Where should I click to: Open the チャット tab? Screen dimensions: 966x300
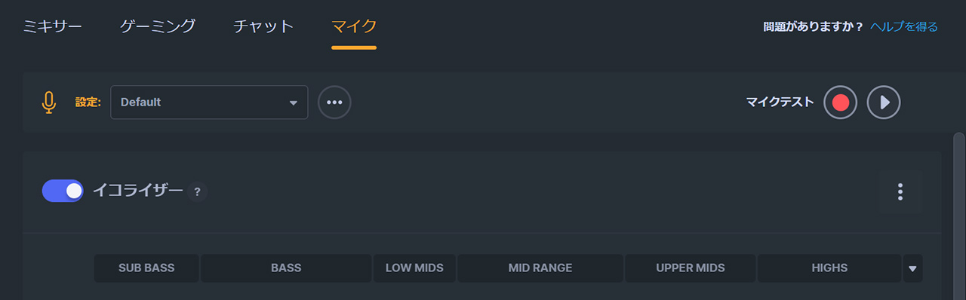[x=263, y=26]
